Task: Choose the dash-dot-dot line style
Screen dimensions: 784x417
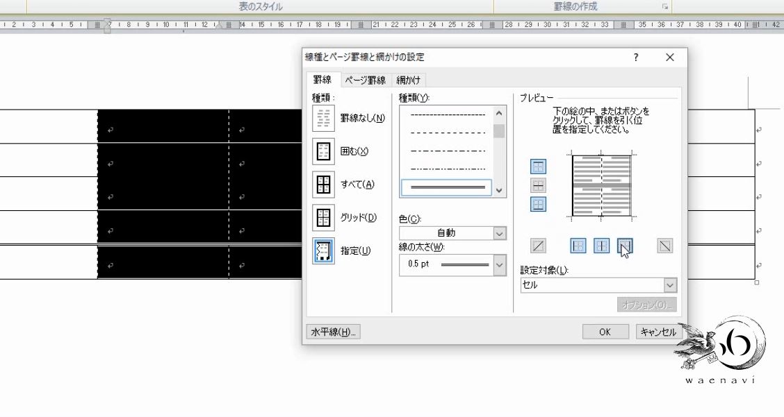Action: (448, 169)
